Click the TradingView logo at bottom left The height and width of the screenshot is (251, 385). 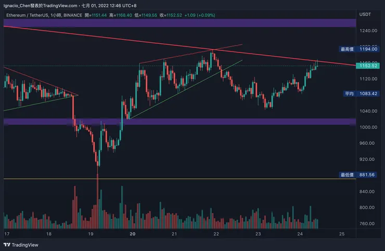pos(21,245)
